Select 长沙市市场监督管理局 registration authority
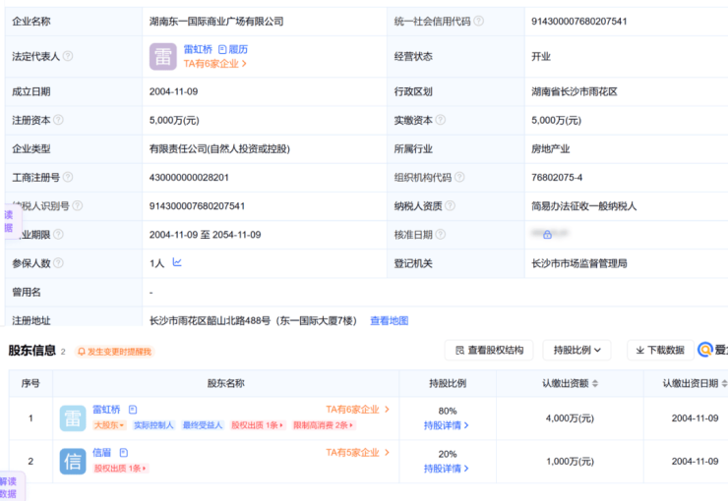 coord(579,263)
